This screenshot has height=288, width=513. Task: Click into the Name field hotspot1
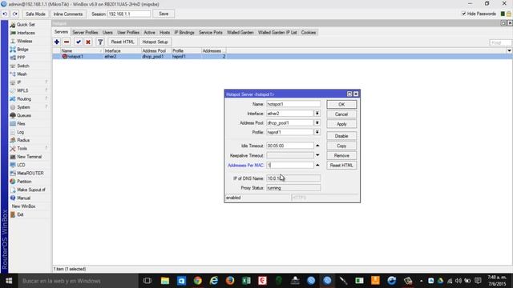coord(293,104)
